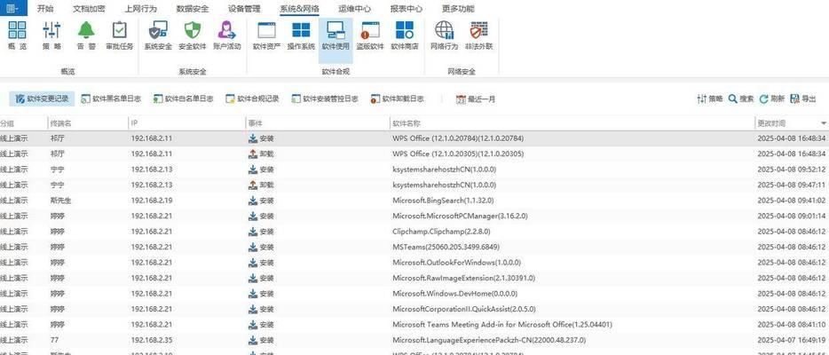
Task: Open the 系统安全 shield icon
Action: (x=158, y=35)
